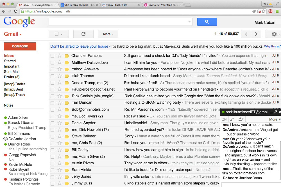Switch to the Inbox browser tab
Viewport: 281px width, 187px height.
(38, 5)
